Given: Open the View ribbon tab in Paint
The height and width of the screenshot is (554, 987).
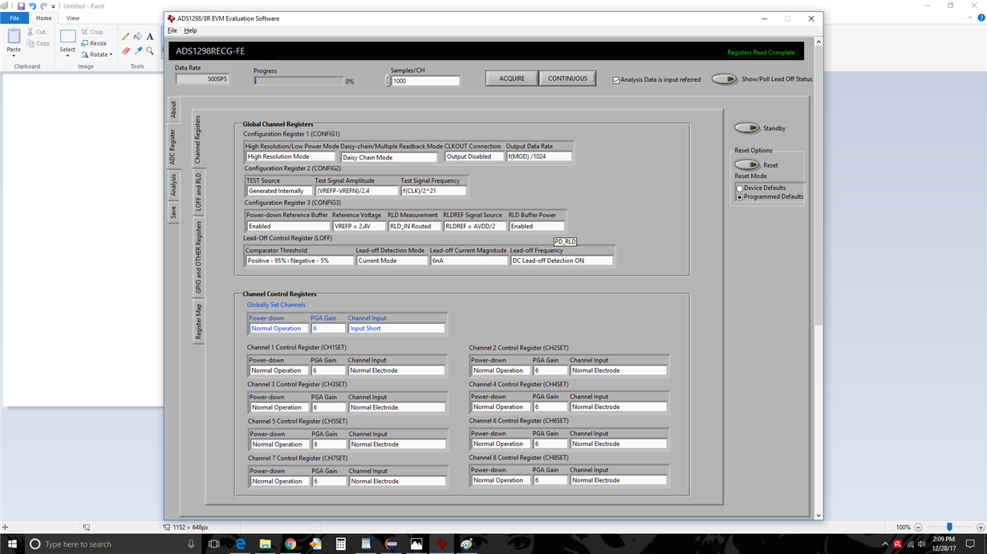Looking at the screenshot, I should [72, 18].
